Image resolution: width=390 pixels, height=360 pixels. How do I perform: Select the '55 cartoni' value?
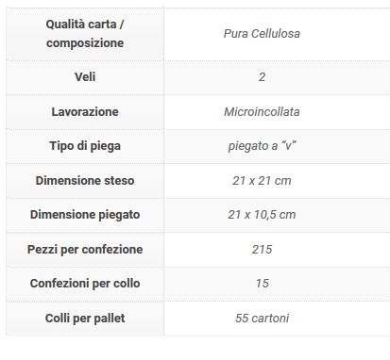(262, 319)
